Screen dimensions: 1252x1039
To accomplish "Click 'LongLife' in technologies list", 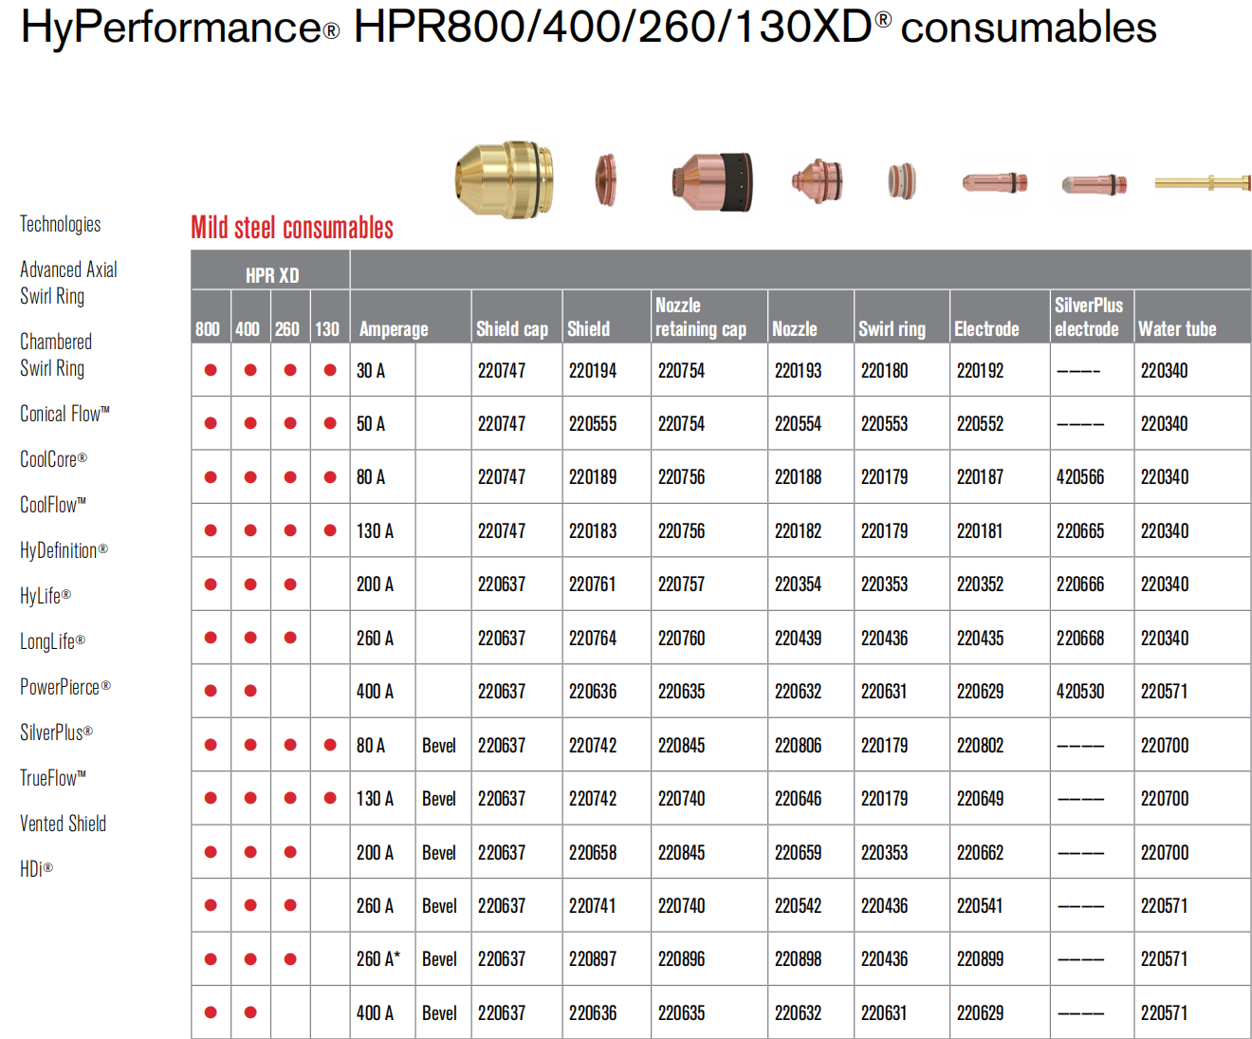I will 52,641.
